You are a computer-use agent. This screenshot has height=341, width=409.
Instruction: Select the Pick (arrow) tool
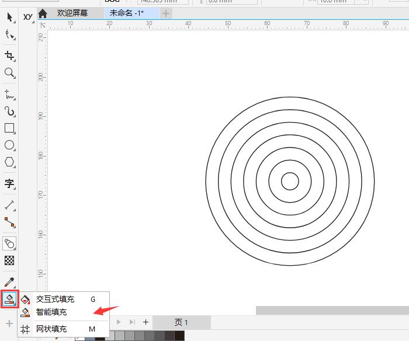pyautogui.click(x=10, y=17)
